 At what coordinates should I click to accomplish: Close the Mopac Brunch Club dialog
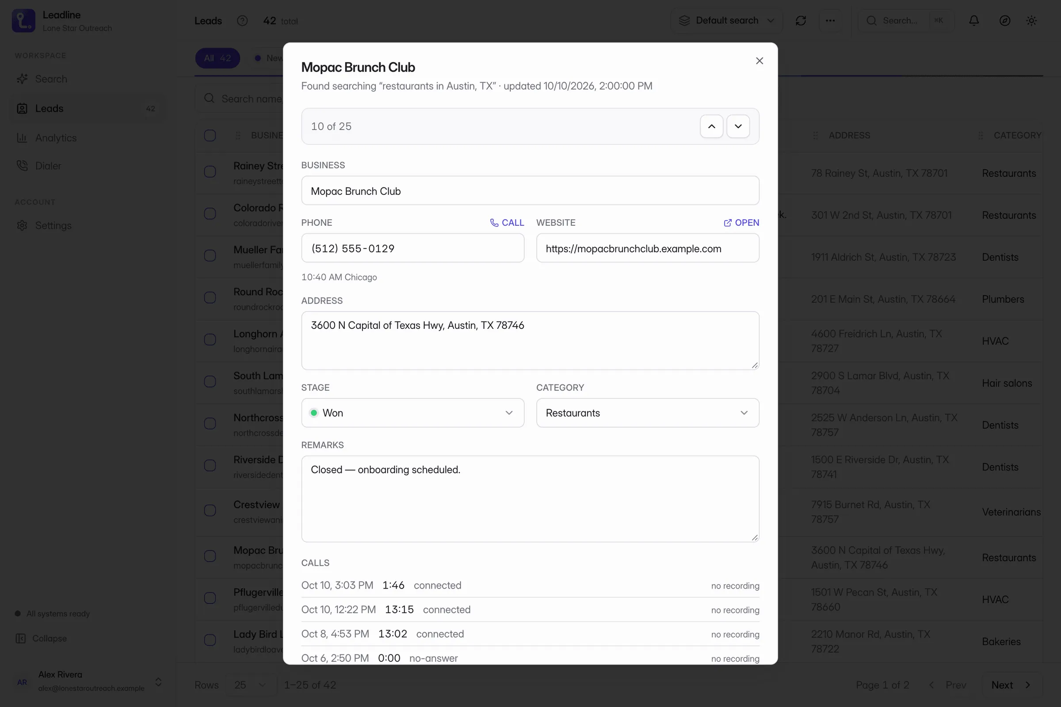(759, 61)
